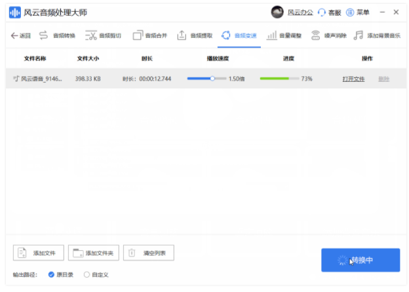Image resolution: width=409 pixels, height=292 pixels.
Task: Click the 播放速度 column header
Action: pos(218,59)
